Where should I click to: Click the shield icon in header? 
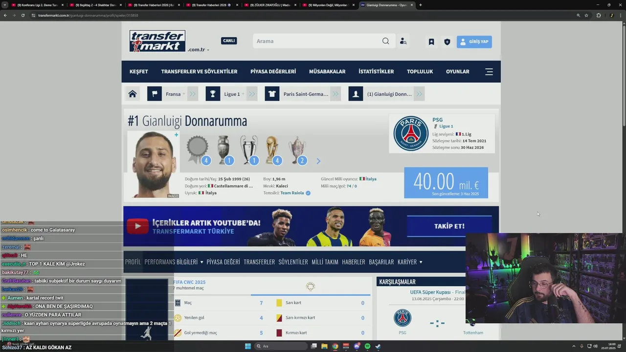(447, 42)
